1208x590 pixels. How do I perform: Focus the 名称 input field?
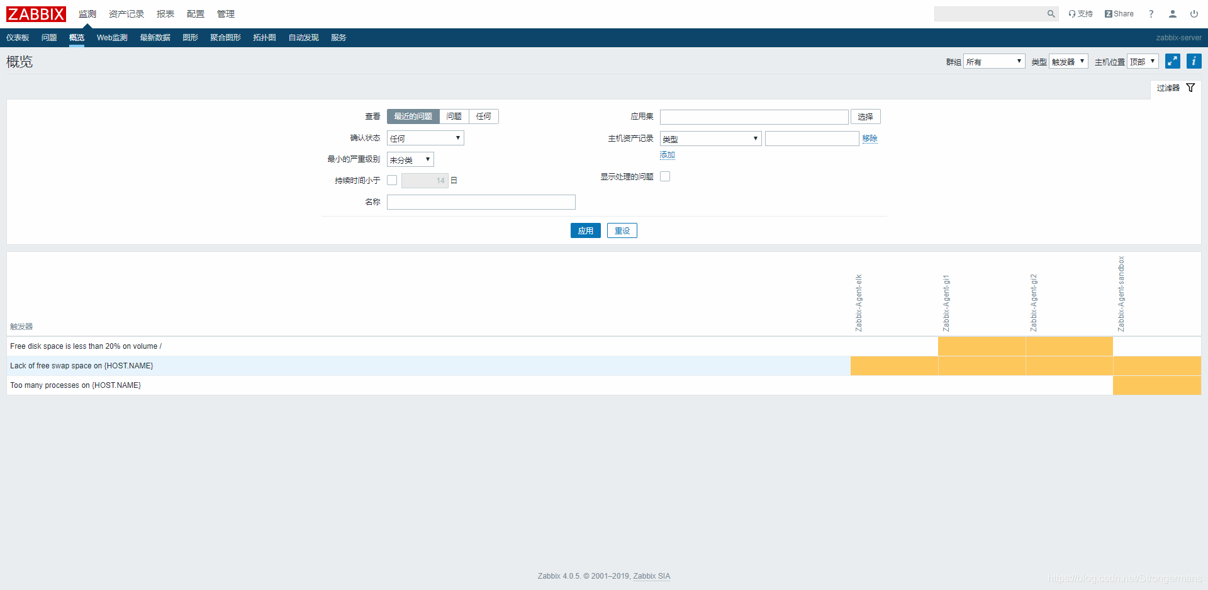[x=481, y=202]
